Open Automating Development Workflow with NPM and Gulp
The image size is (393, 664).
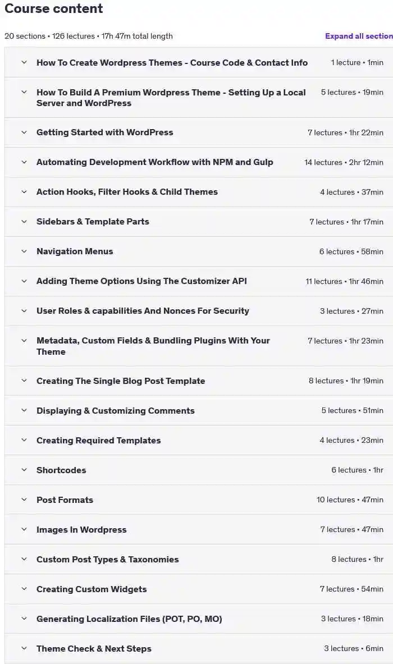point(154,162)
